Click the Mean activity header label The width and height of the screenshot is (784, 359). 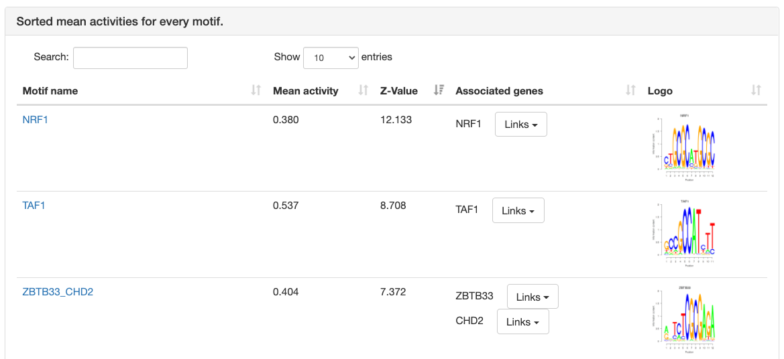point(305,90)
